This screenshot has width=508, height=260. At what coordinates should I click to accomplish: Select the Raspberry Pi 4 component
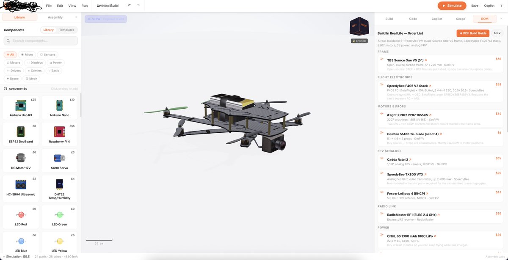point(59,134)
